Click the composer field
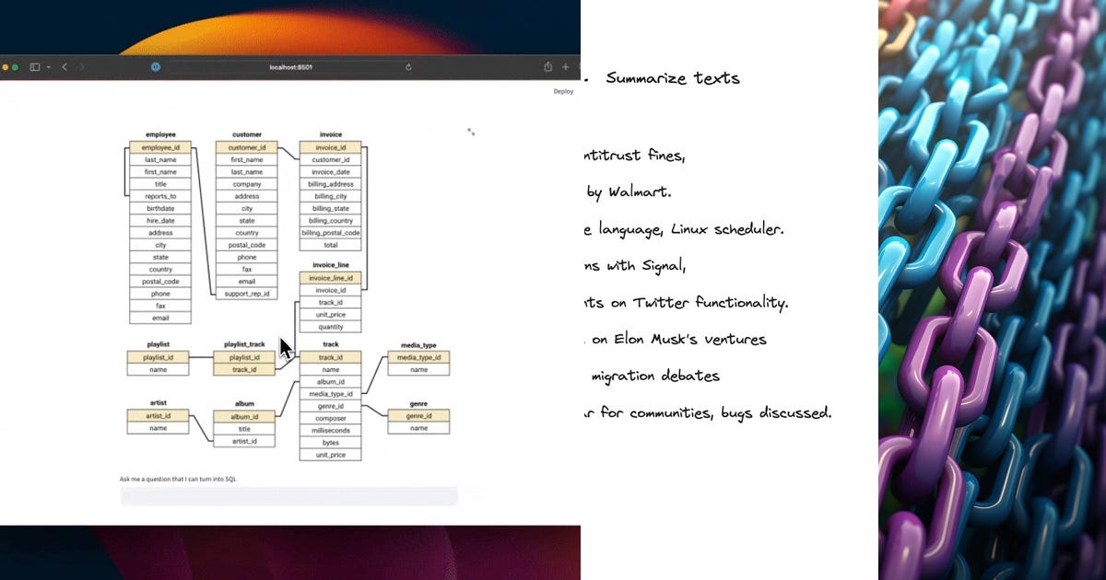 330,418
